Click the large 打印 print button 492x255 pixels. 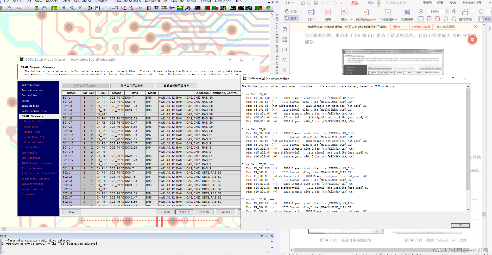(311, 15)
